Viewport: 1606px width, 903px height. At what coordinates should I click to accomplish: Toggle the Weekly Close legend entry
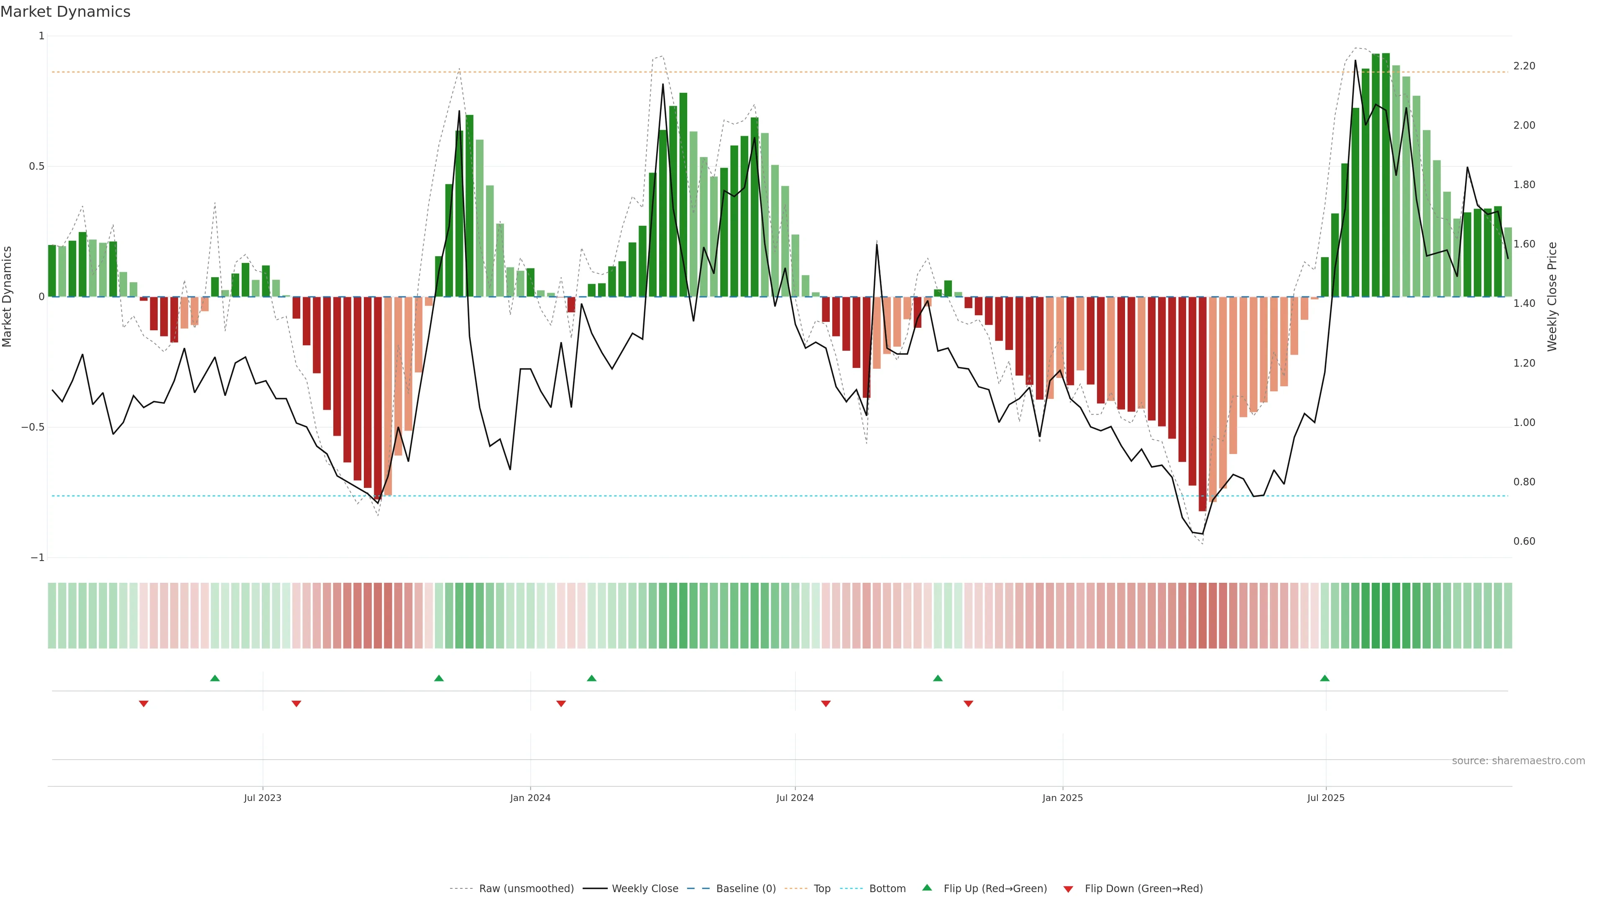click(x=644, y=889)
